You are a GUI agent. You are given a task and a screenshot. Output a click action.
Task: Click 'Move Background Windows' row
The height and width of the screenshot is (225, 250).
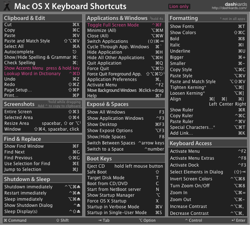[x=125, y=90]
